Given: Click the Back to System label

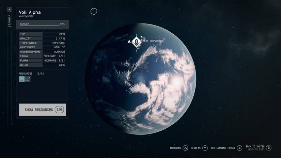Looking at the screenshot, I should 255,147.
